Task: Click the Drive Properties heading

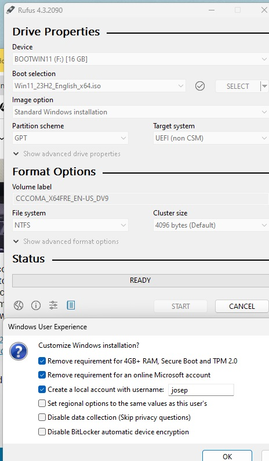Action: pos(56,32)
